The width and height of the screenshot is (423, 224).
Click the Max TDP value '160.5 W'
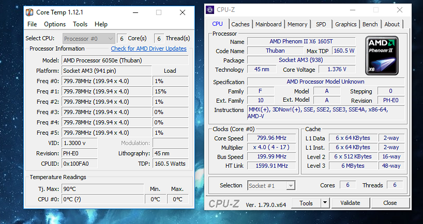pyautogui.click(x=344, y=51)
